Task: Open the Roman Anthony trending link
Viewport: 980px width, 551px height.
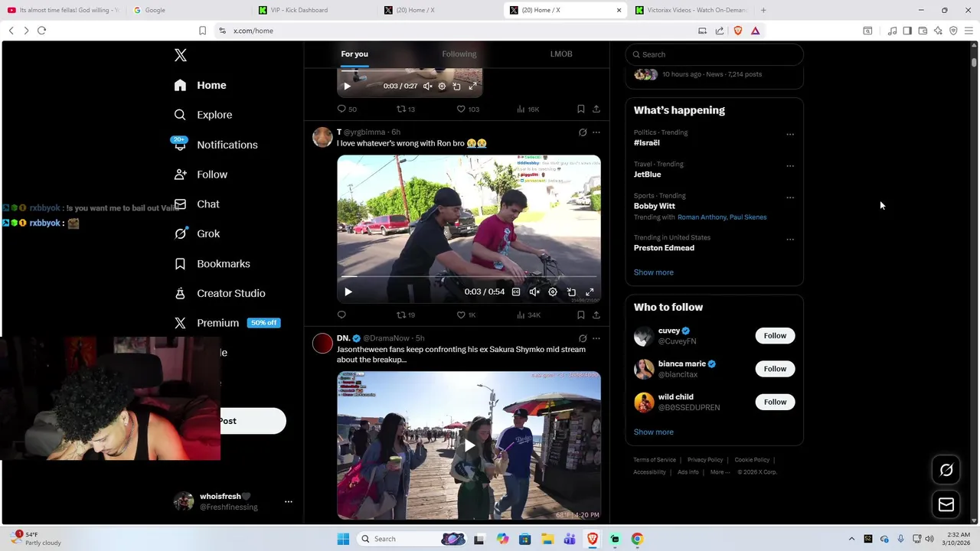Action: coord(701,217)
